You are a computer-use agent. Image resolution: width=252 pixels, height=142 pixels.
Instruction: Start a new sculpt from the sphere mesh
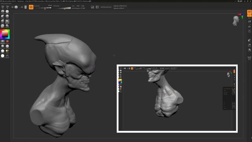click(16, 7)
